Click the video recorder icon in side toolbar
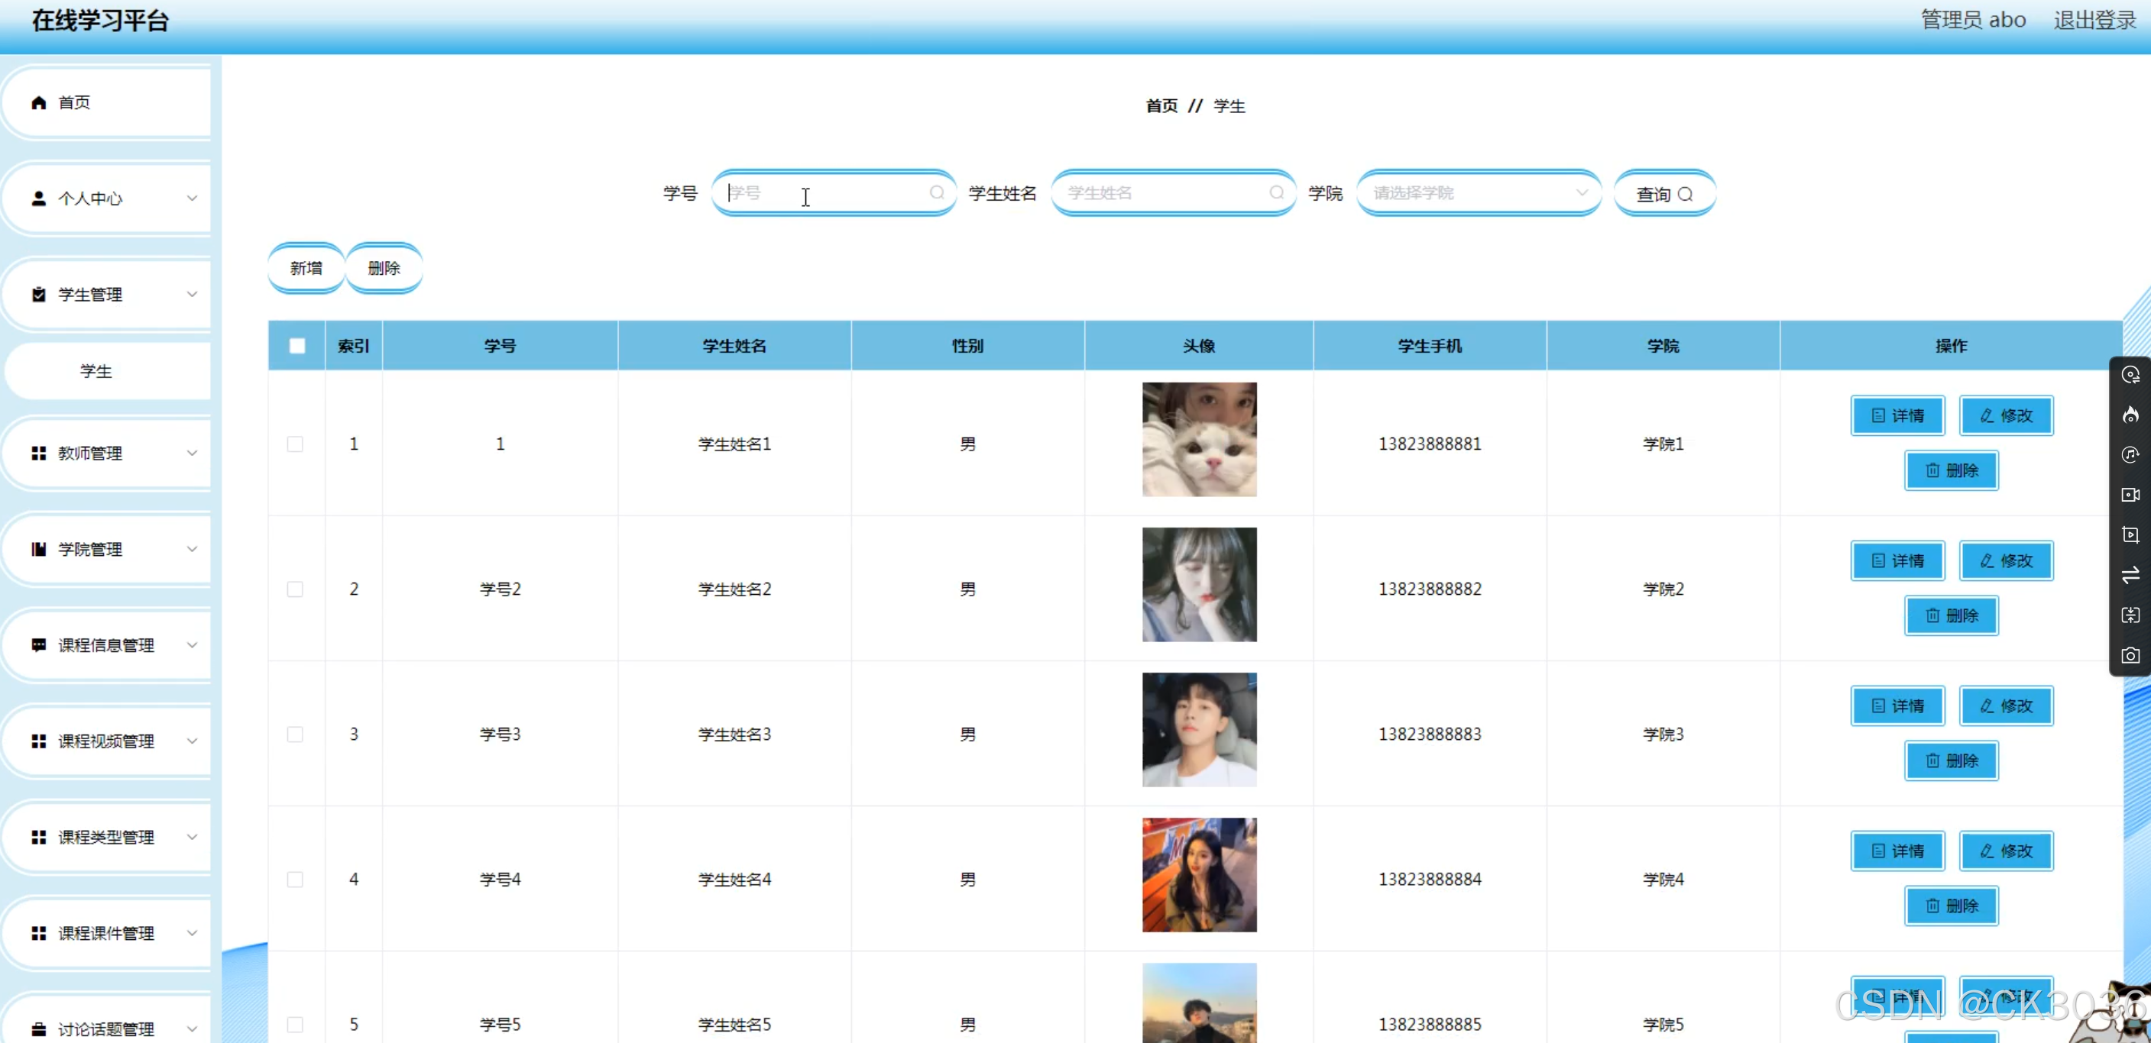 pyautogui.click(x=2130, y=495)
